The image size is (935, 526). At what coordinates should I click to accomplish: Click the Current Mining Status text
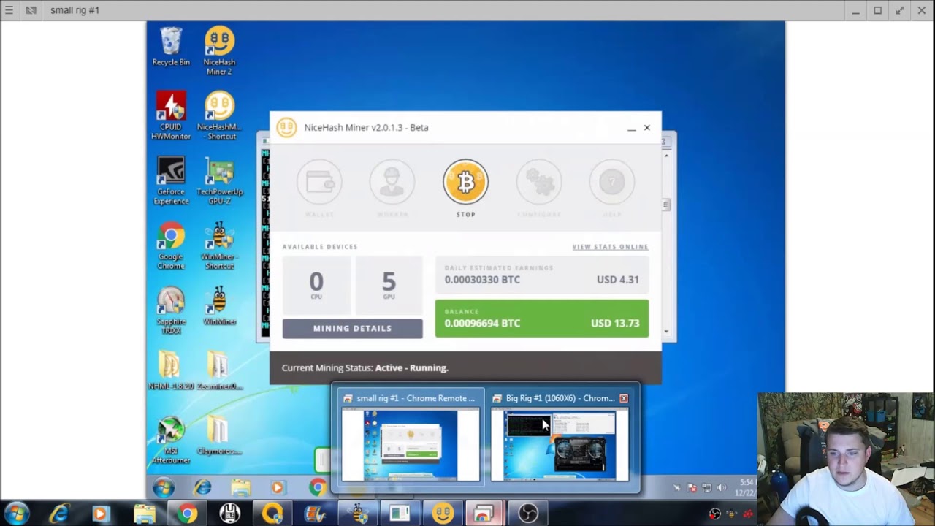pyautogui.click(x=365, y=368)
